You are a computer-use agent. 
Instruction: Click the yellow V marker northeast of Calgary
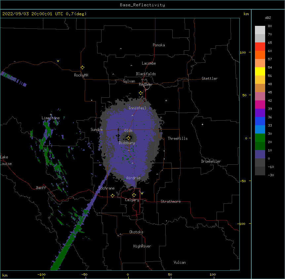(x=142, y=194)
